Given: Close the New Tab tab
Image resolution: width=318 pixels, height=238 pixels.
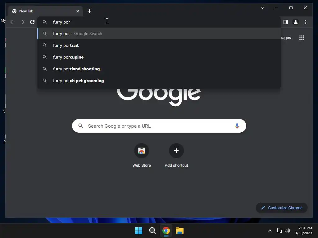Looking at the screenshot, I should [x=77, y=11].
